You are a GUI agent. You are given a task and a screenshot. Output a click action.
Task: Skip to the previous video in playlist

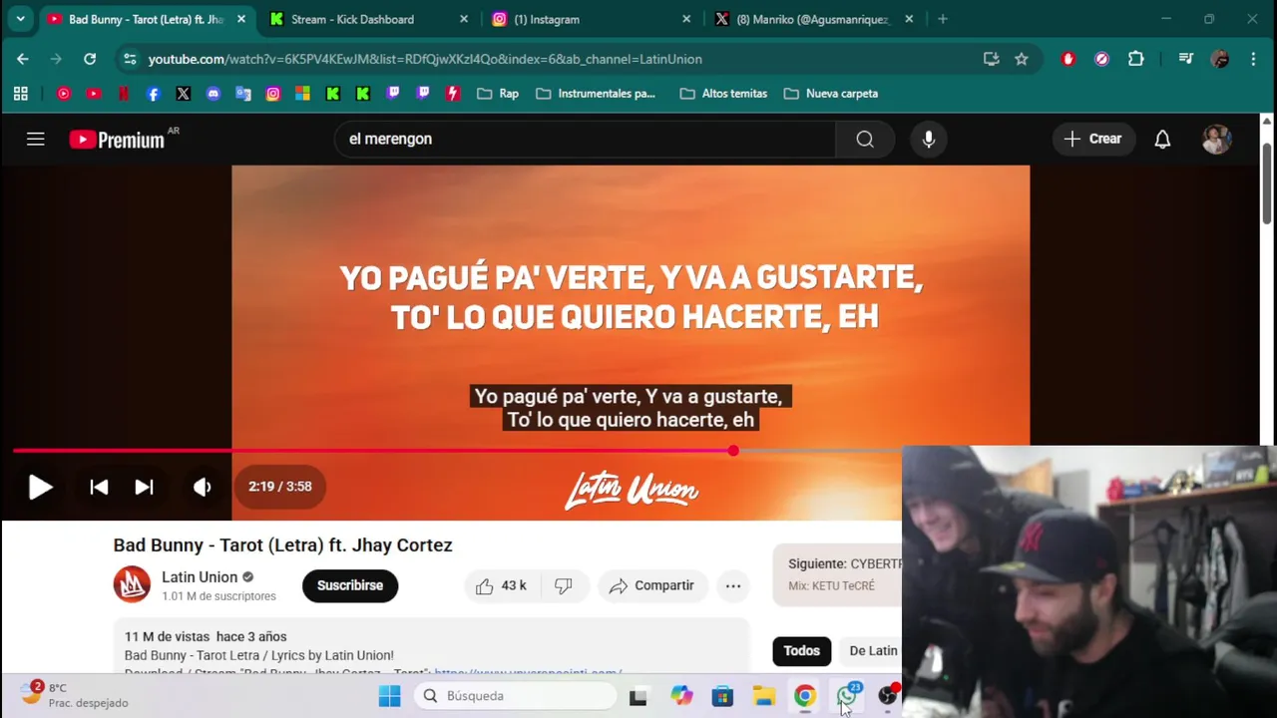tap(99, 487)
